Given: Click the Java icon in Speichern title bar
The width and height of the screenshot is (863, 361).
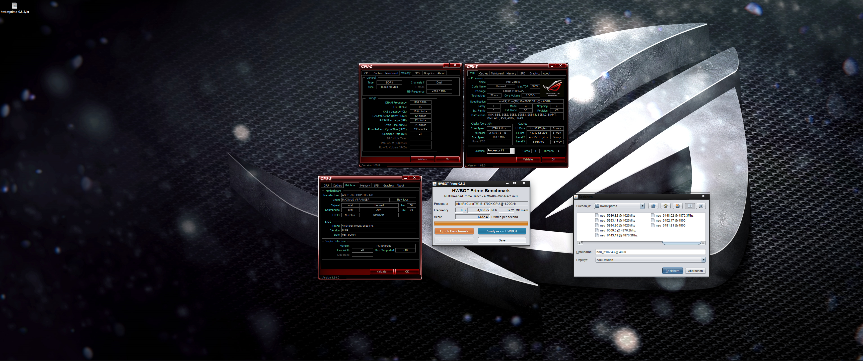Looking at the screenshot, I should (576, 197).
